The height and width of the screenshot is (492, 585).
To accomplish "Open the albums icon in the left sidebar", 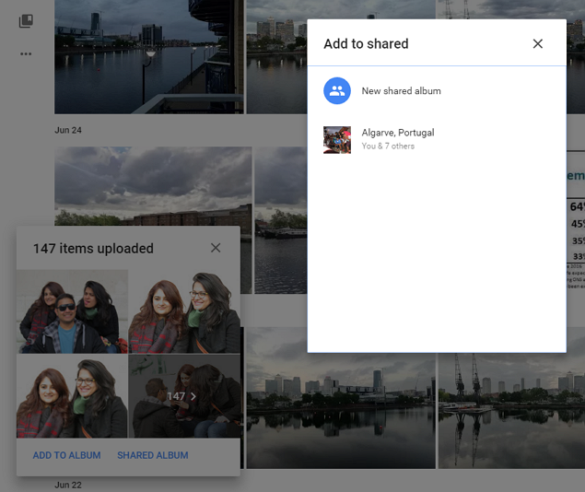I will click(x=26, y=21).
